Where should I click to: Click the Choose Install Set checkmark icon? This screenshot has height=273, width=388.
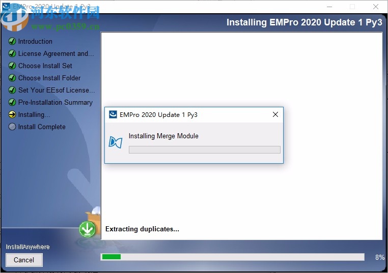tap(12, 66)
